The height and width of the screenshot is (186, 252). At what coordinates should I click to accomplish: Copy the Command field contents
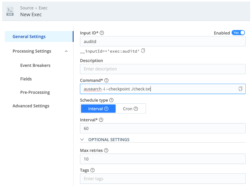tap(240, 89)
